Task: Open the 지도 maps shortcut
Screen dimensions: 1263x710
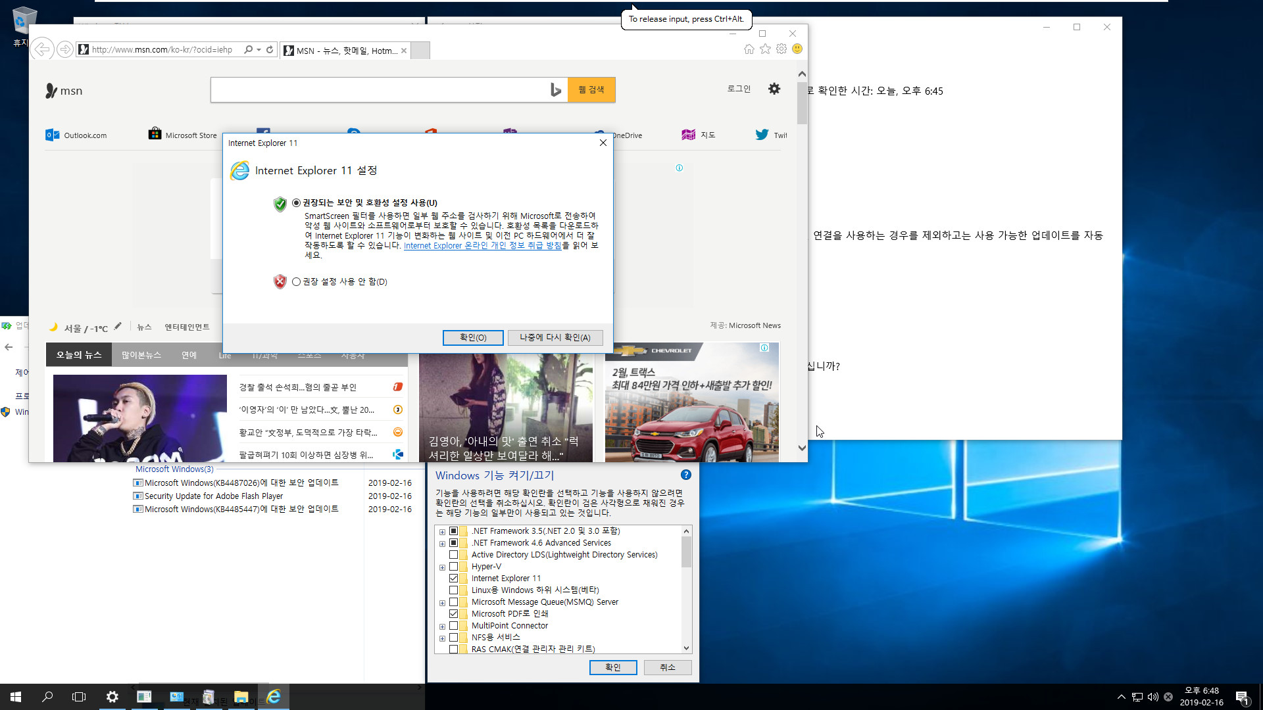Action: [699, 135]
